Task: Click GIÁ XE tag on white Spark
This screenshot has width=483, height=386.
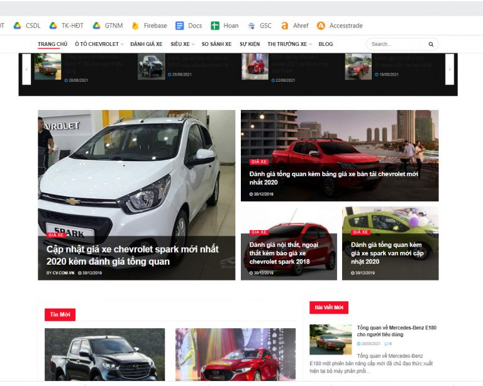Action: point(56,235)
